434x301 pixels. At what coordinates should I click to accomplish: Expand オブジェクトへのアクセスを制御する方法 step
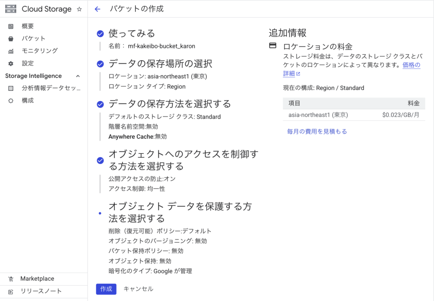click(x=183, y=159)
